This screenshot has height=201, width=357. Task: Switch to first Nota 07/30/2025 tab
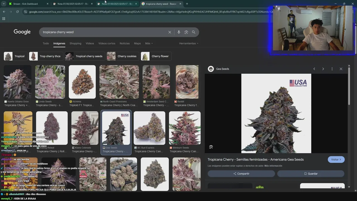73,4
